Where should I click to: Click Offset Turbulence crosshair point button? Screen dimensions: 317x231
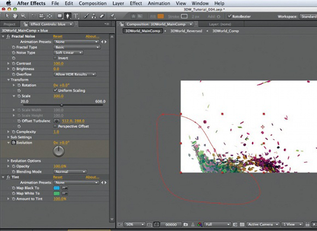(57, 121)
